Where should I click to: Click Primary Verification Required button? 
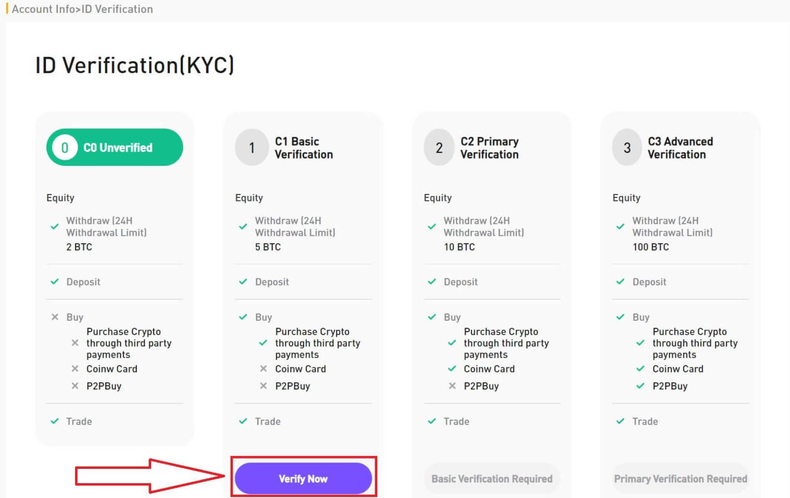(680, 479)
